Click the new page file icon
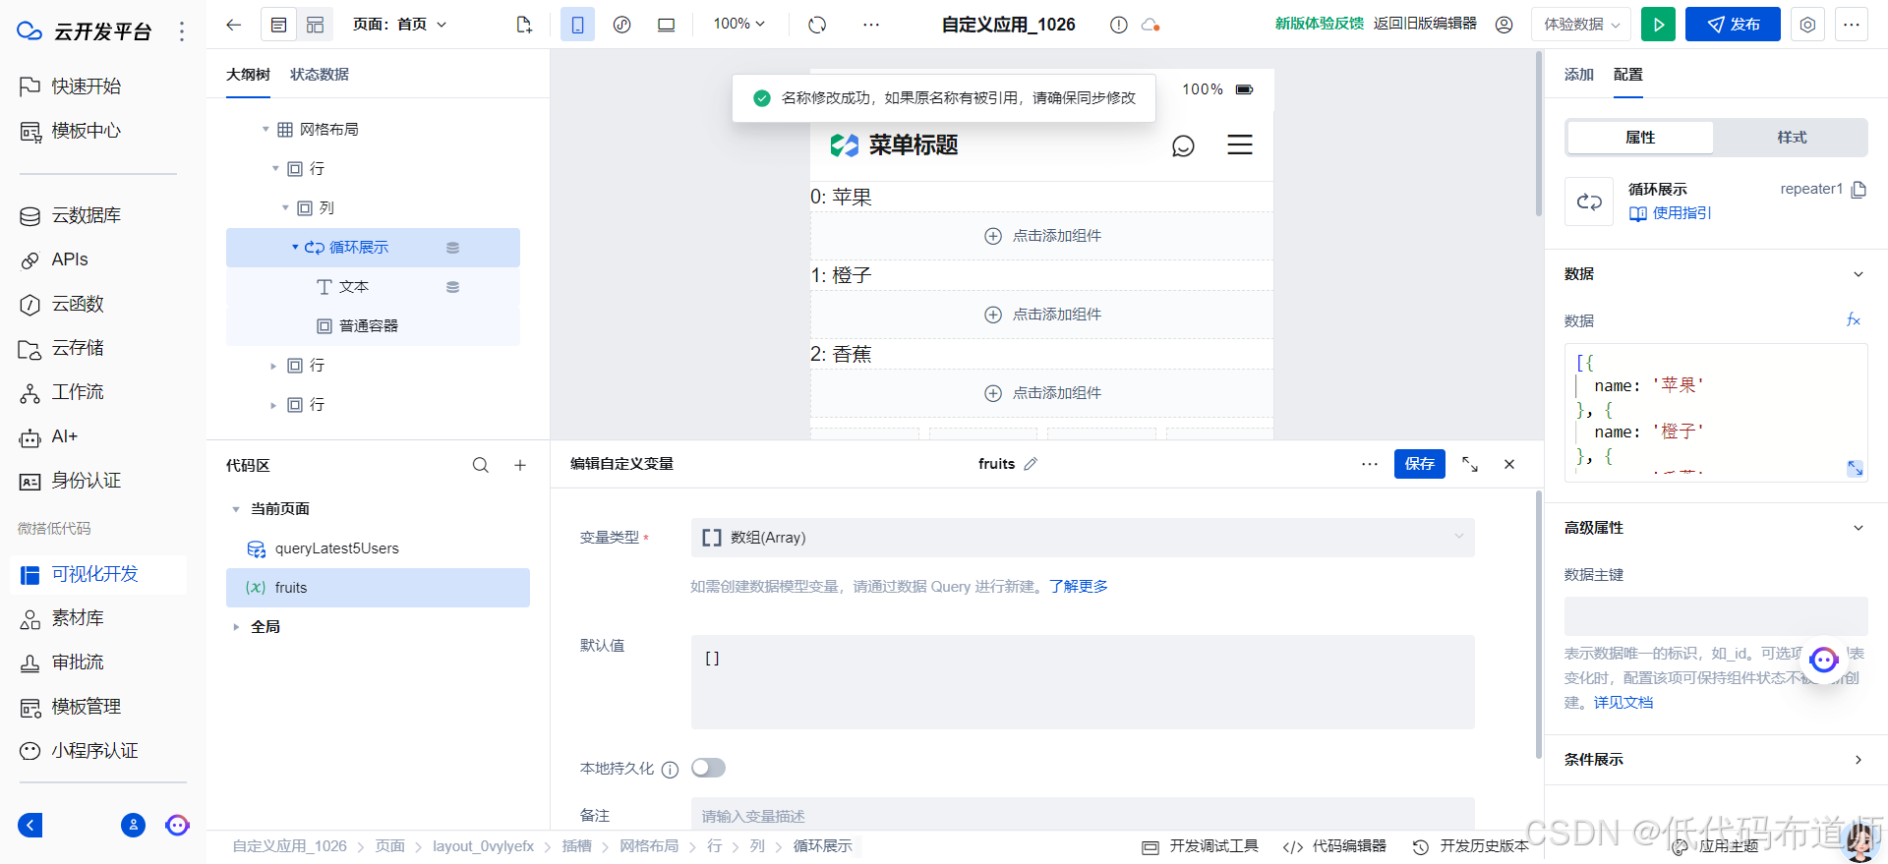Viewport: 1888px width, 864px height. [524, 25]
